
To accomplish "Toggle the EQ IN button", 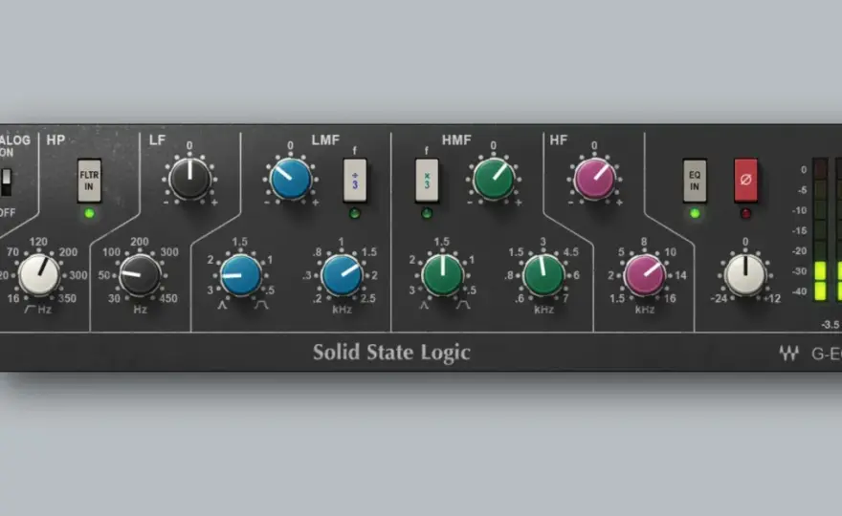I will click(x=695, y=181).
